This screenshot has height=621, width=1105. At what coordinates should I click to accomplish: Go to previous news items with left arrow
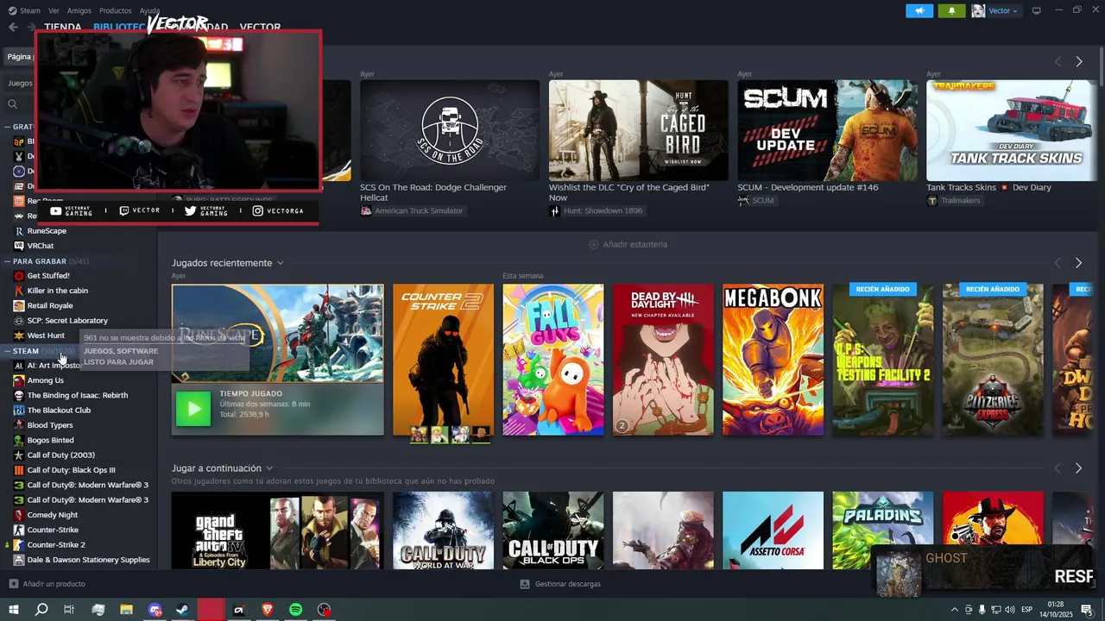(x=1058, y=61)
